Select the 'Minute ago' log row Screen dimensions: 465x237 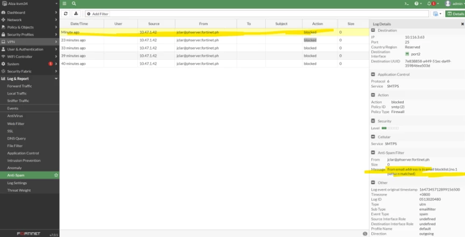[x=214, y=32]
